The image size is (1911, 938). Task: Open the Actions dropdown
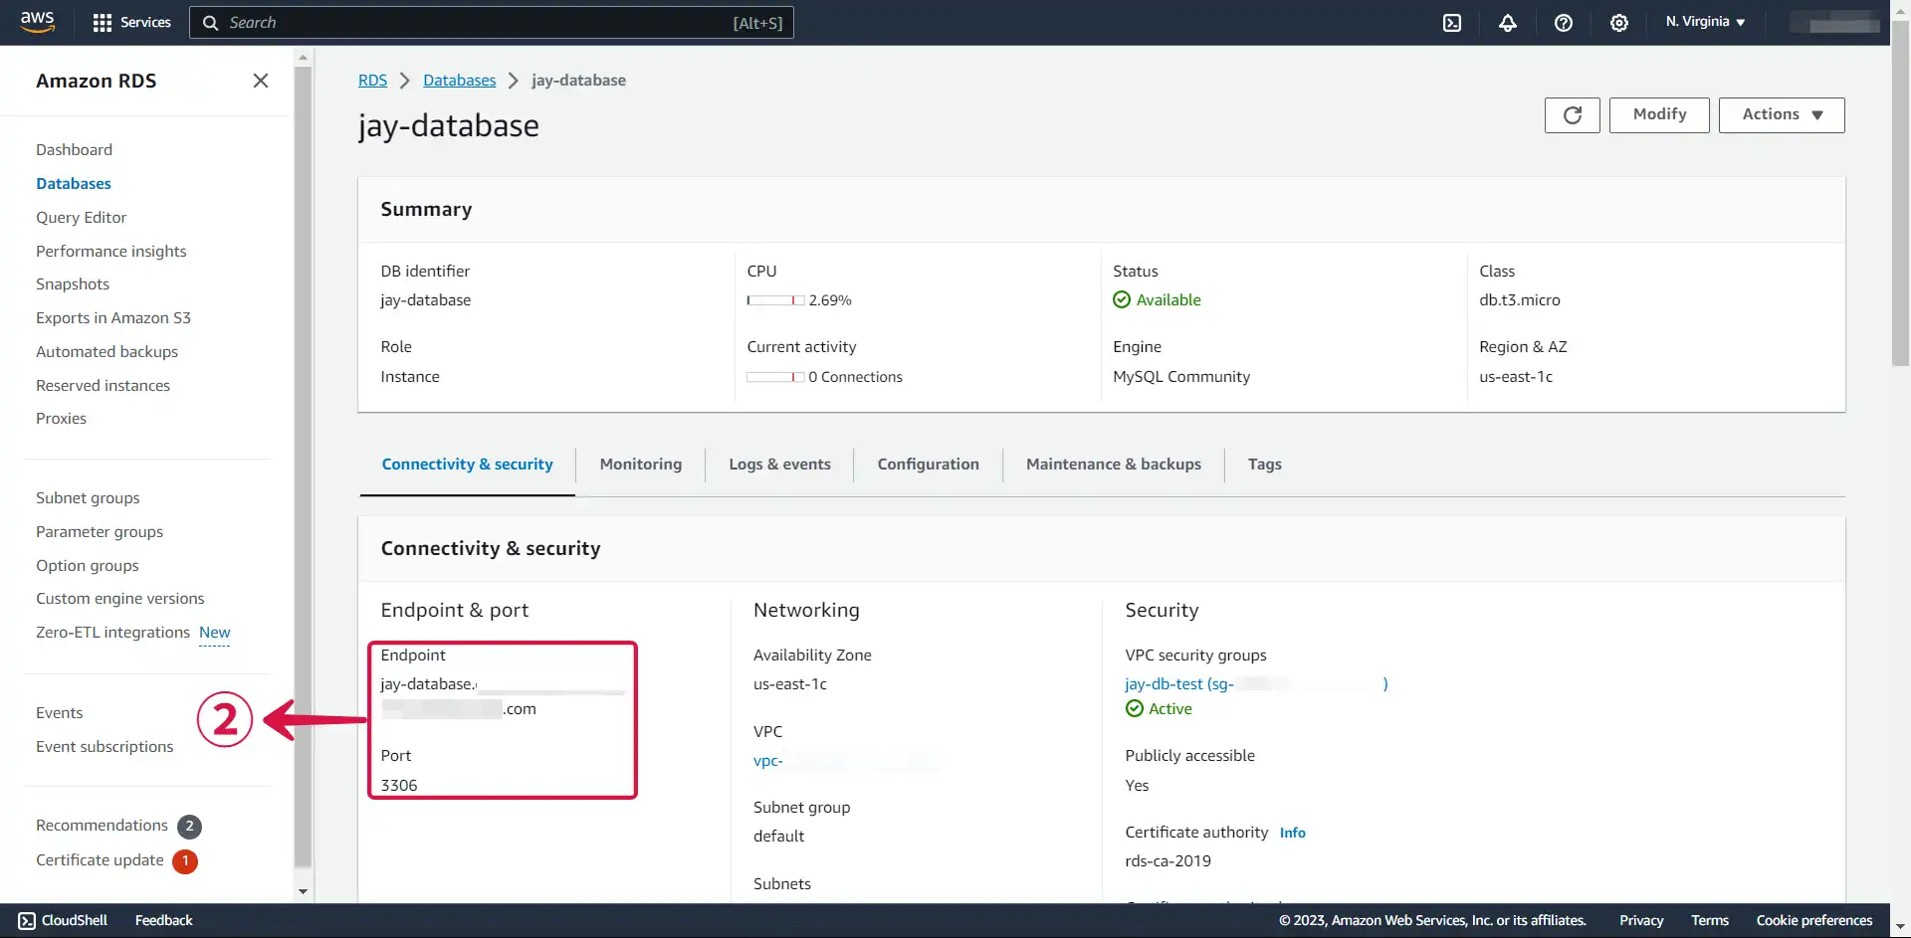[x=1782, y=115]
